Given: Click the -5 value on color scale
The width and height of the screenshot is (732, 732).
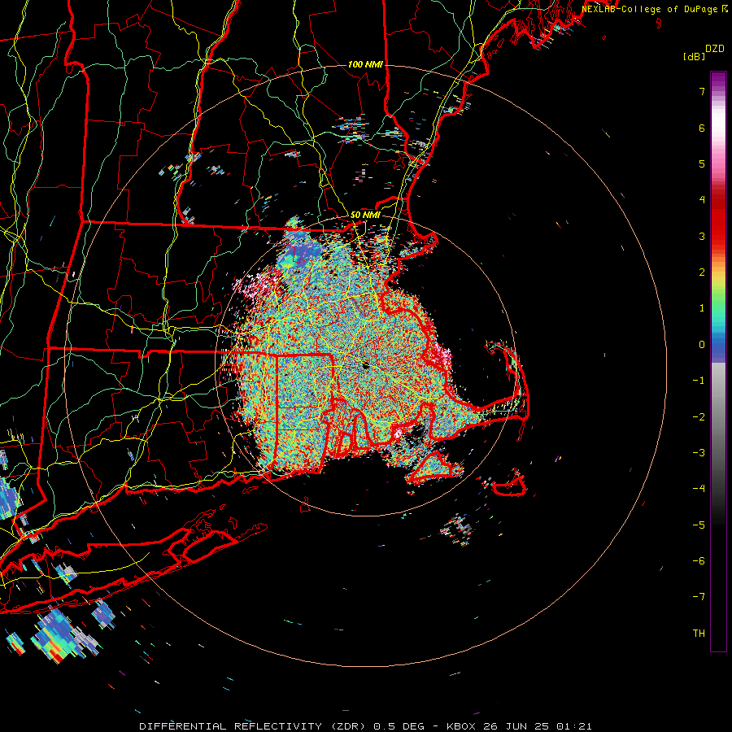Looking at the screenshot, I should pyautogui.click(x=699, y=525).
